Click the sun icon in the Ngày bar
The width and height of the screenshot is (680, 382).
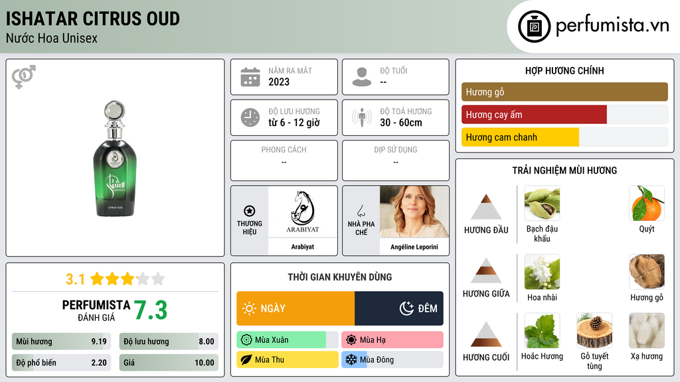pyautogui.click(x=250, y=308)
